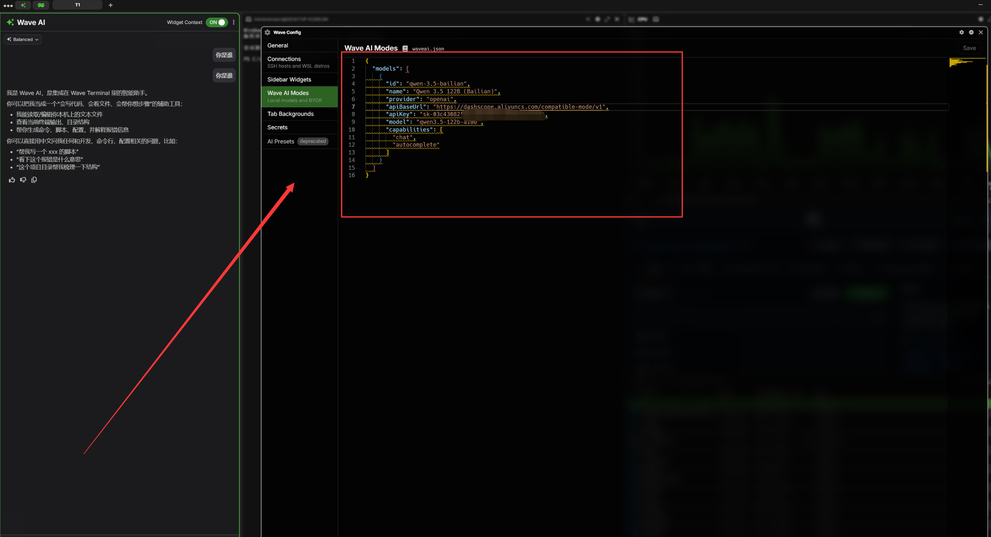The height and width of the screenshot is (537, 991).
Task: Open the deprecated AI Presets section
Action: pyautogui.click(x=299, y=141)
